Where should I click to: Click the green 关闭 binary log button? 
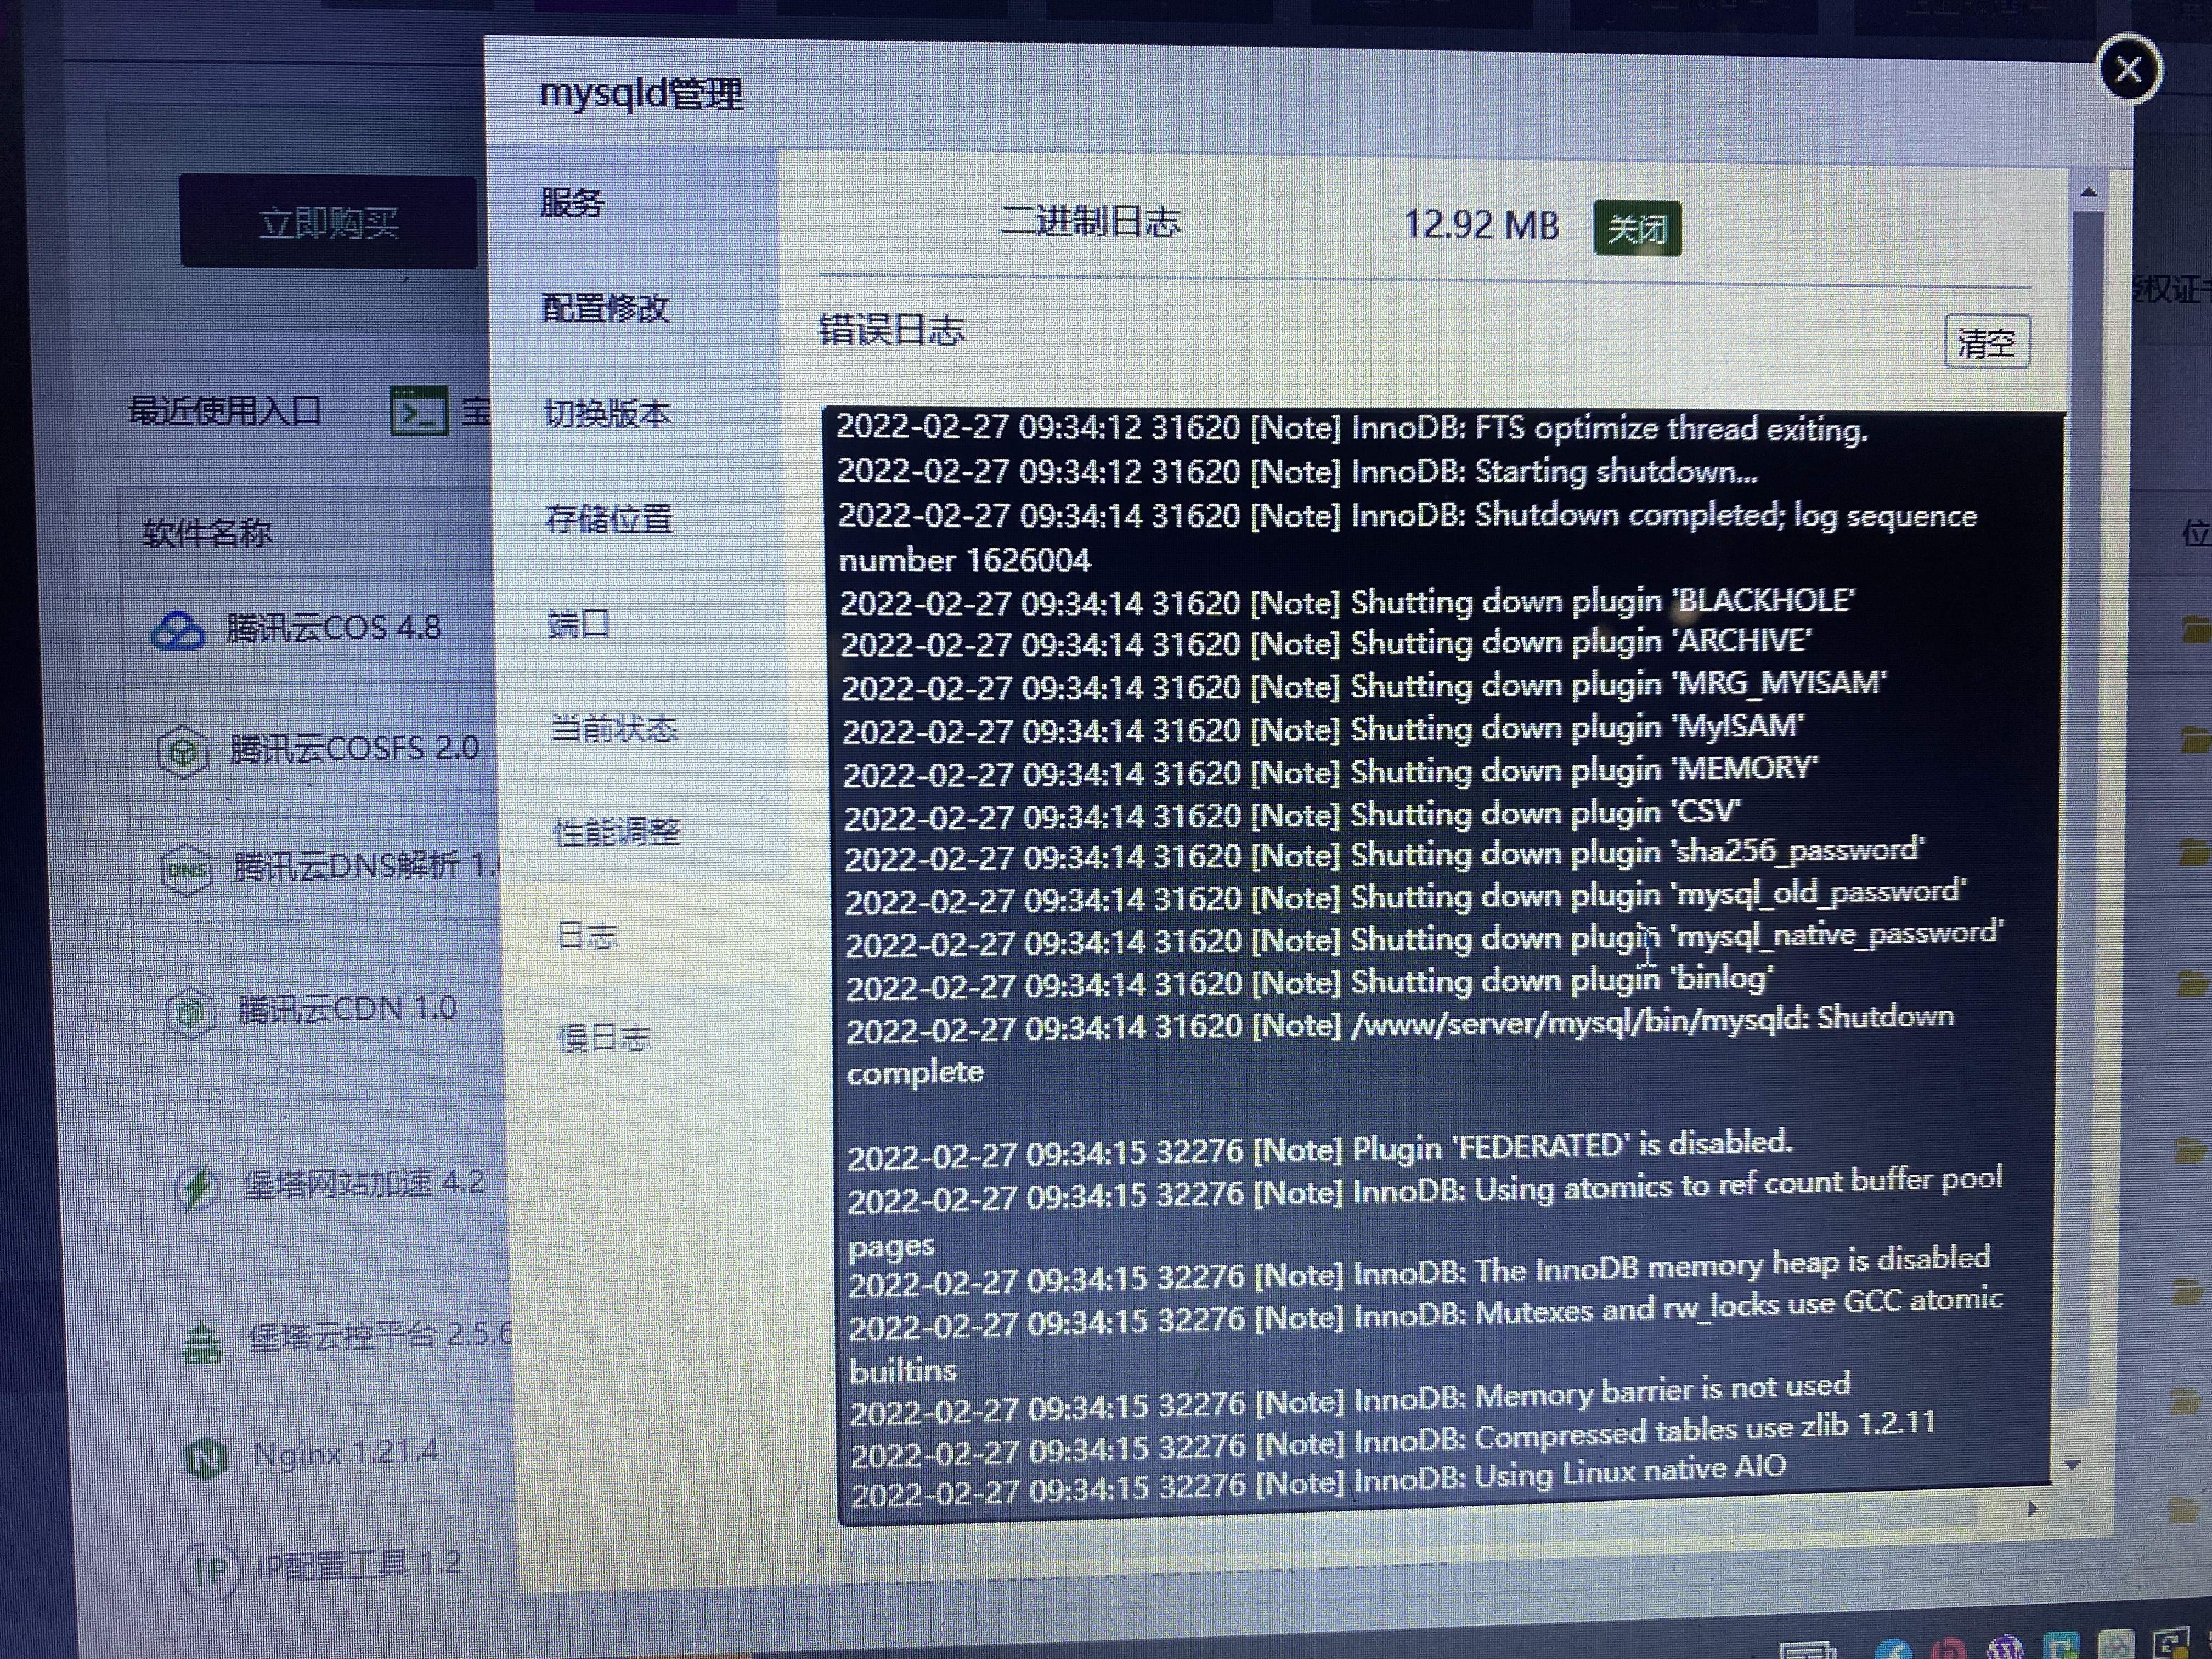1637,229
